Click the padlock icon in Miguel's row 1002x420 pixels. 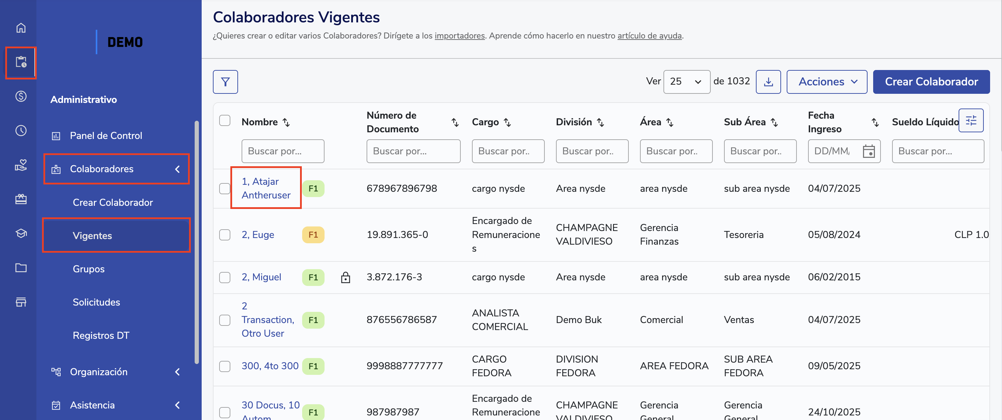pyautogui.click(x=346, y=277)
